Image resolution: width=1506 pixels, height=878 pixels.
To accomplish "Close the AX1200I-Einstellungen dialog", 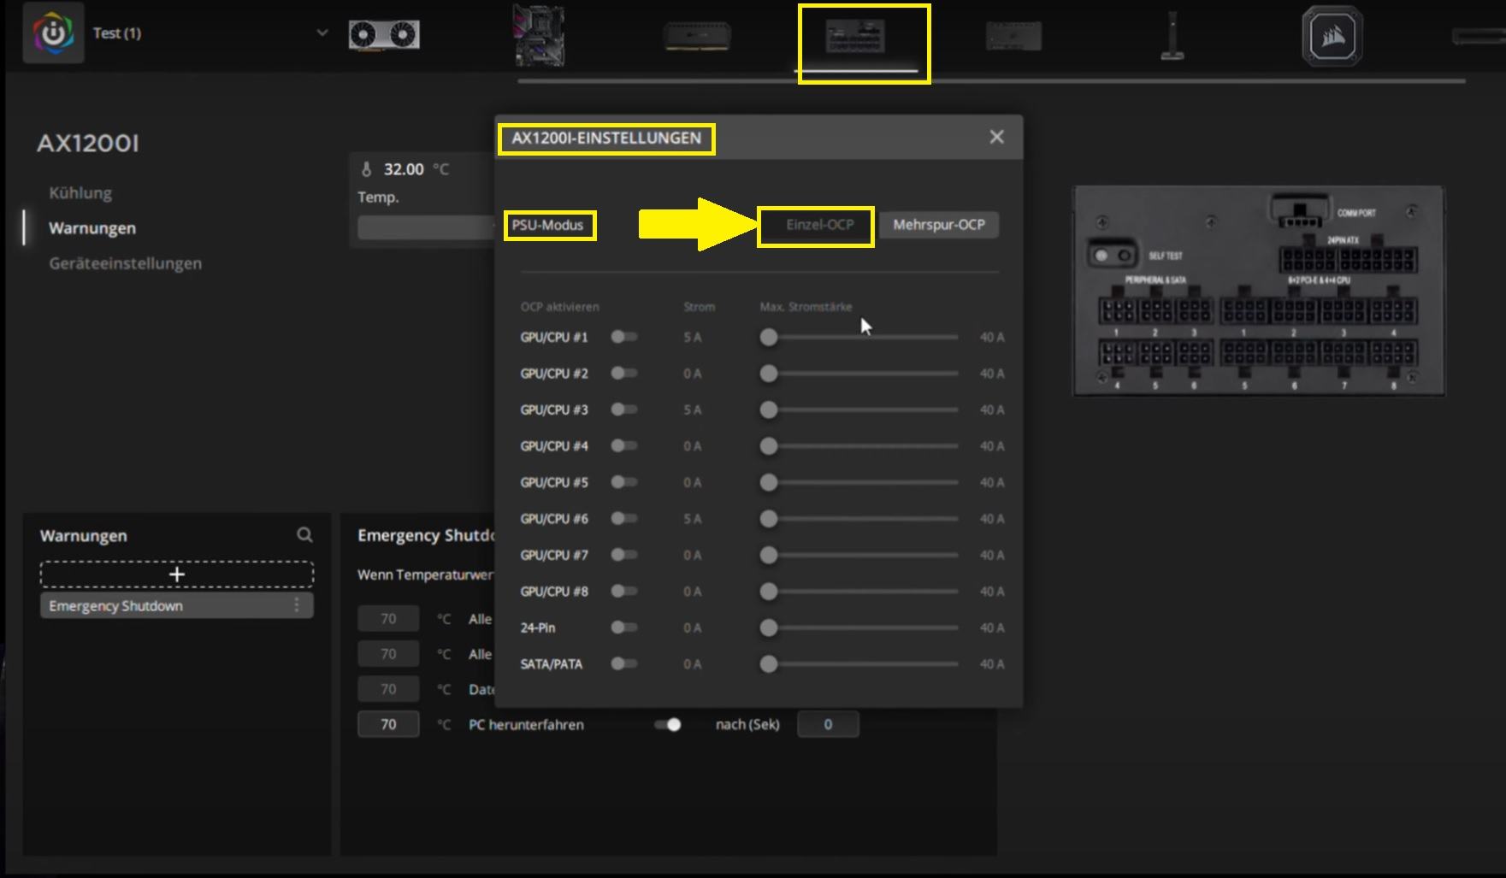I will [996, 137].
